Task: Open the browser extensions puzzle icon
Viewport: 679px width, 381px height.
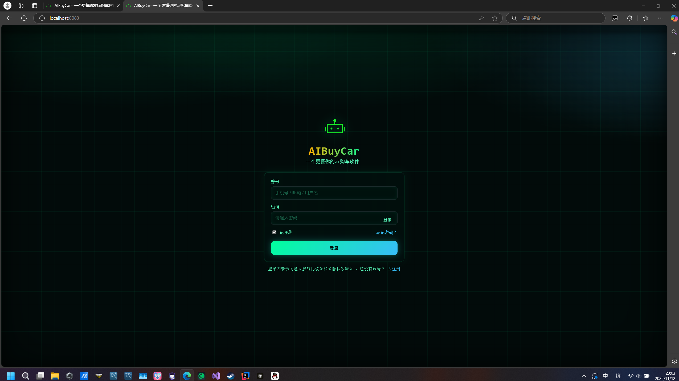Action: [629, 18]
